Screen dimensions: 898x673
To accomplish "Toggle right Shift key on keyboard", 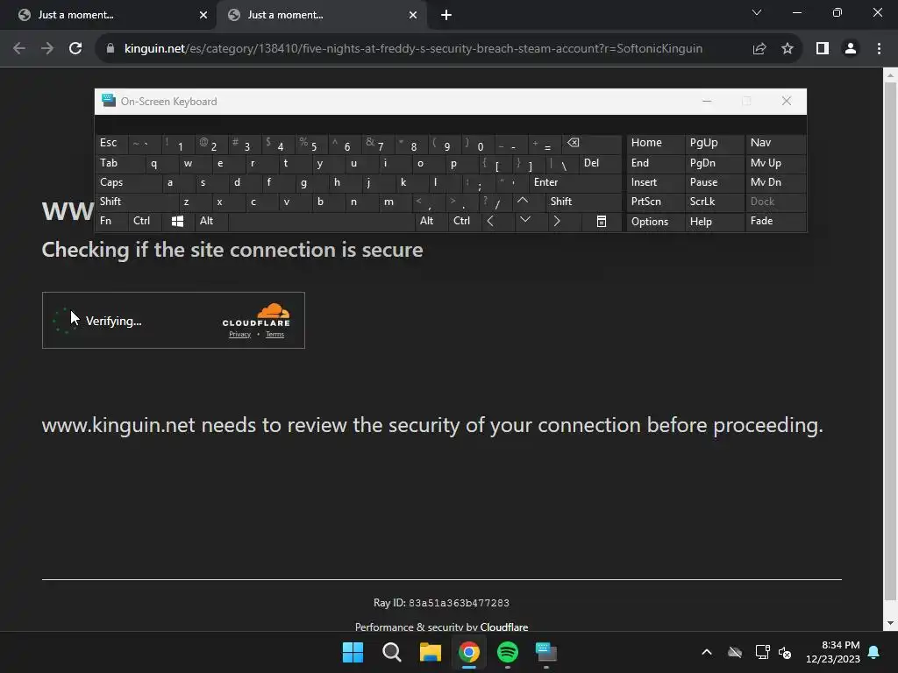I will click(x=583, y=202).
